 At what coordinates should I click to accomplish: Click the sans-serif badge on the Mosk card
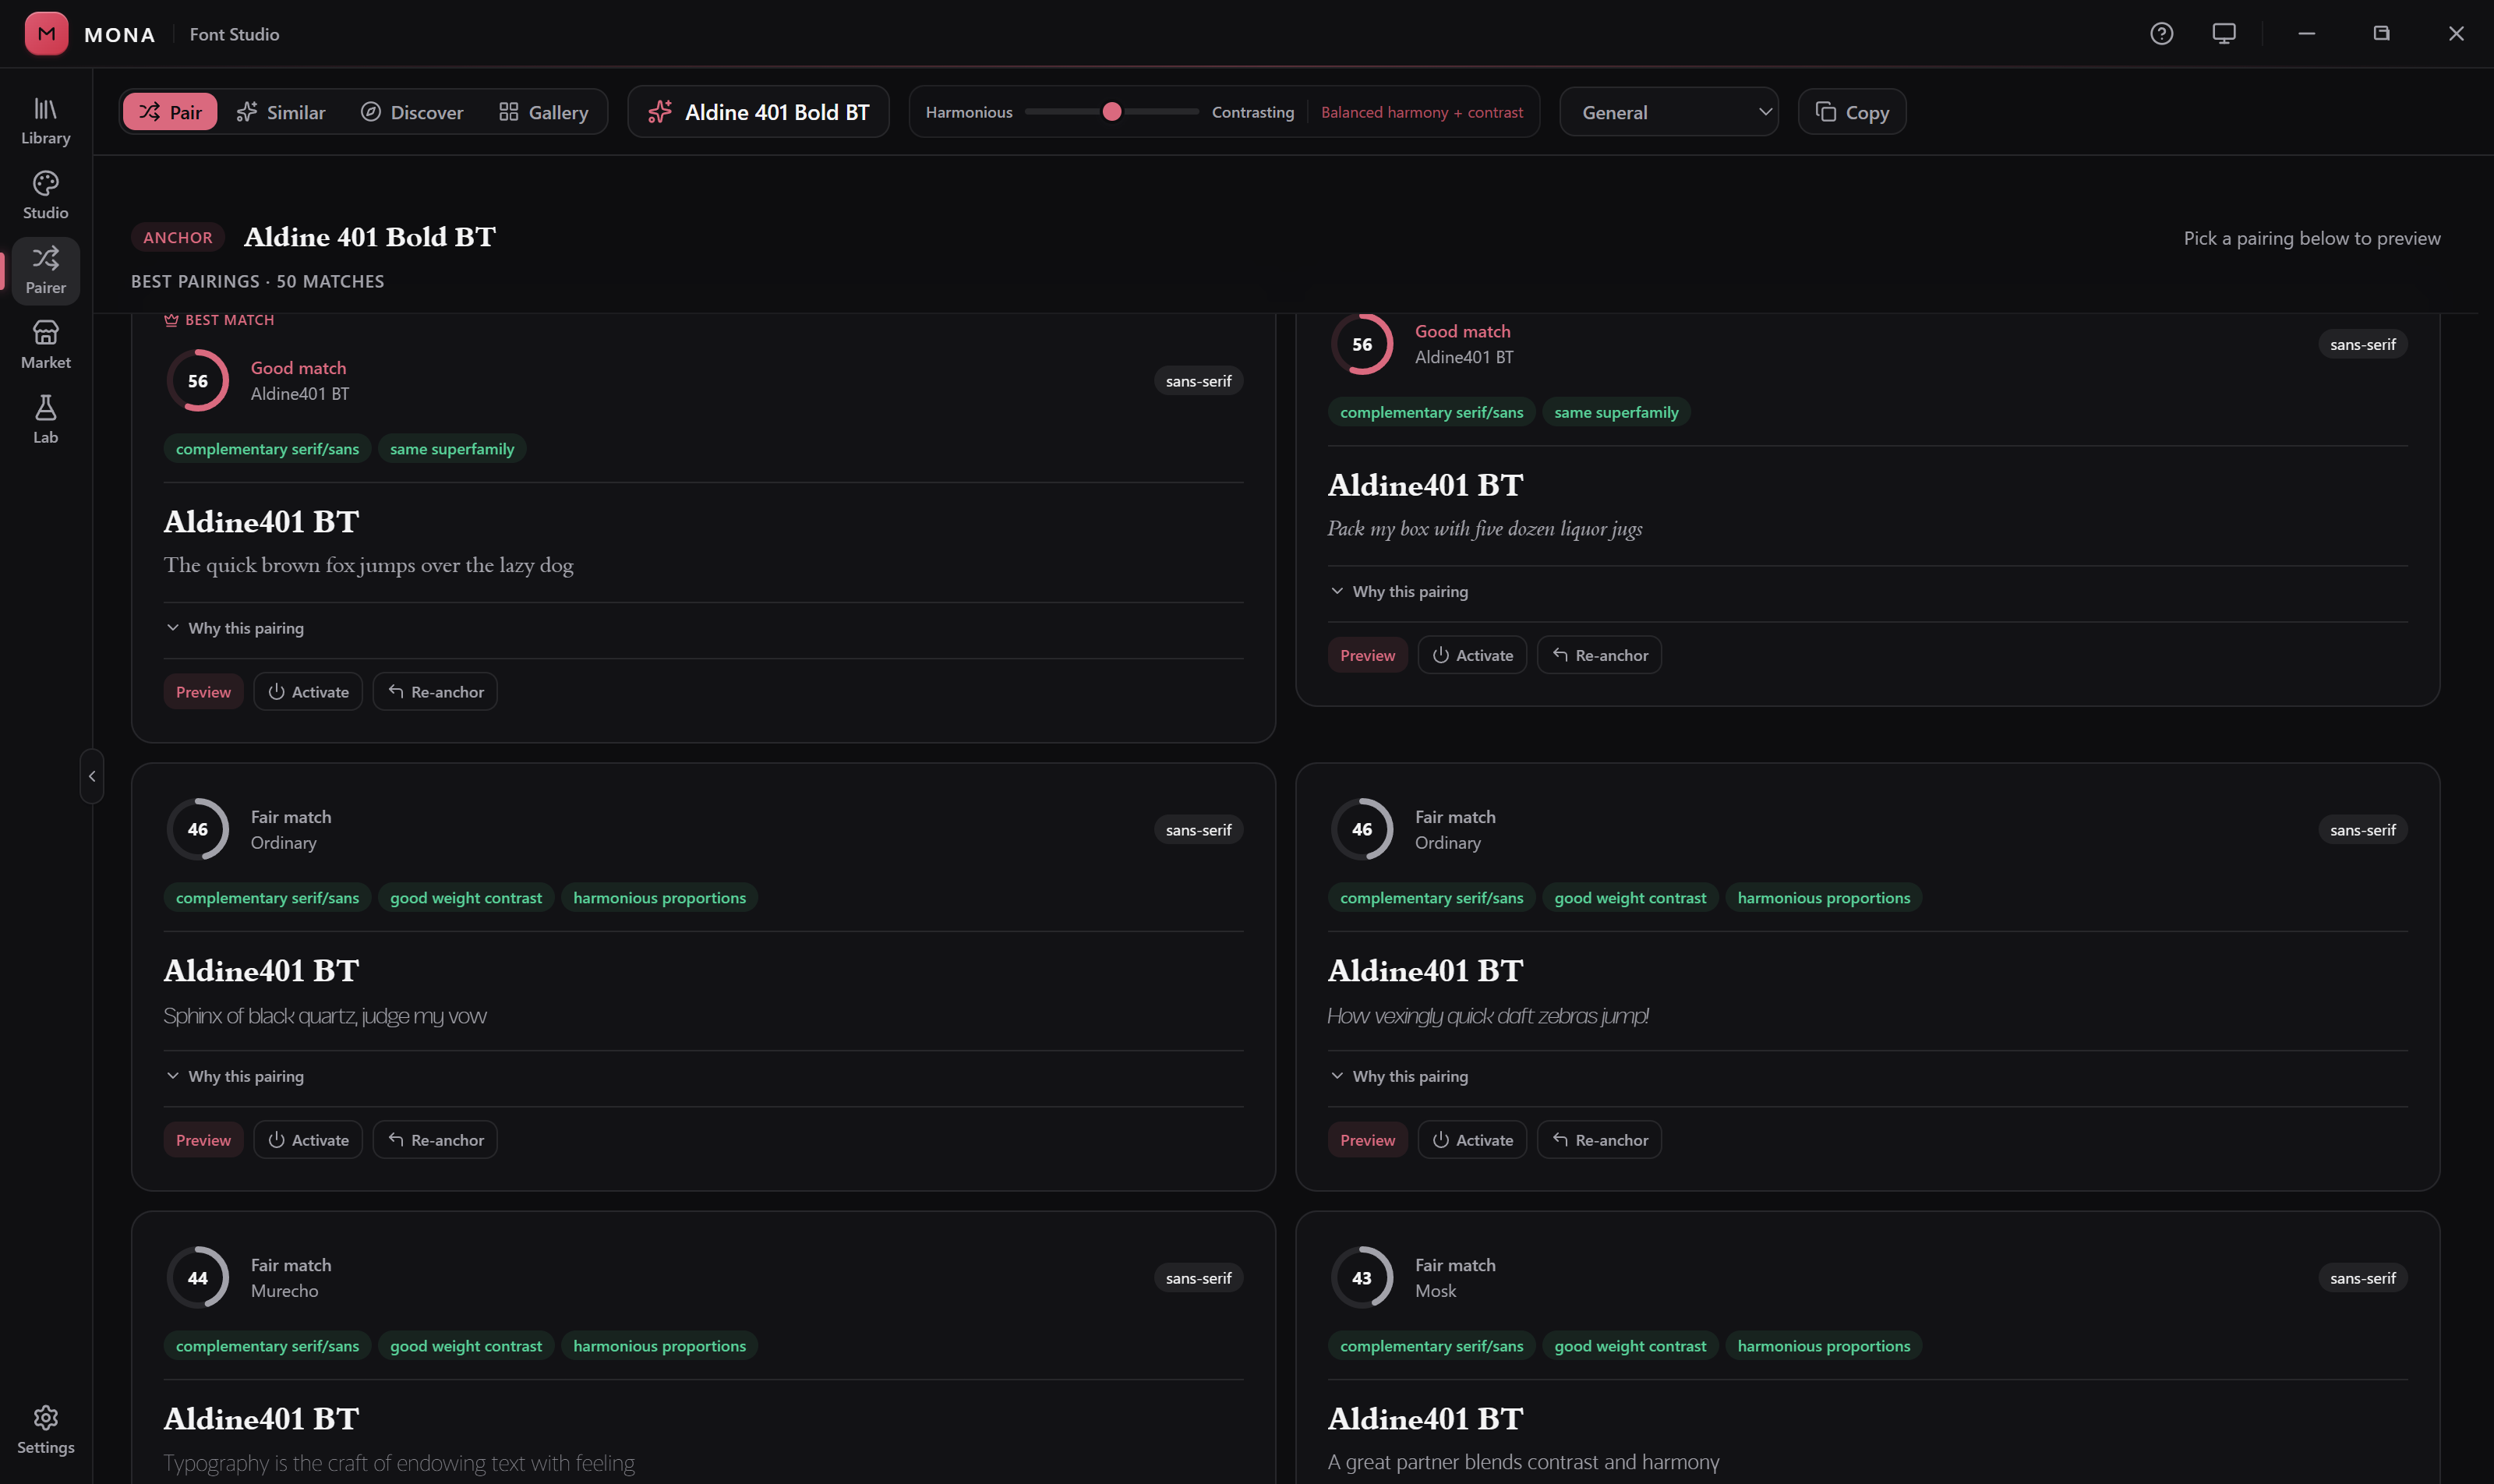coord(2362,1278)
